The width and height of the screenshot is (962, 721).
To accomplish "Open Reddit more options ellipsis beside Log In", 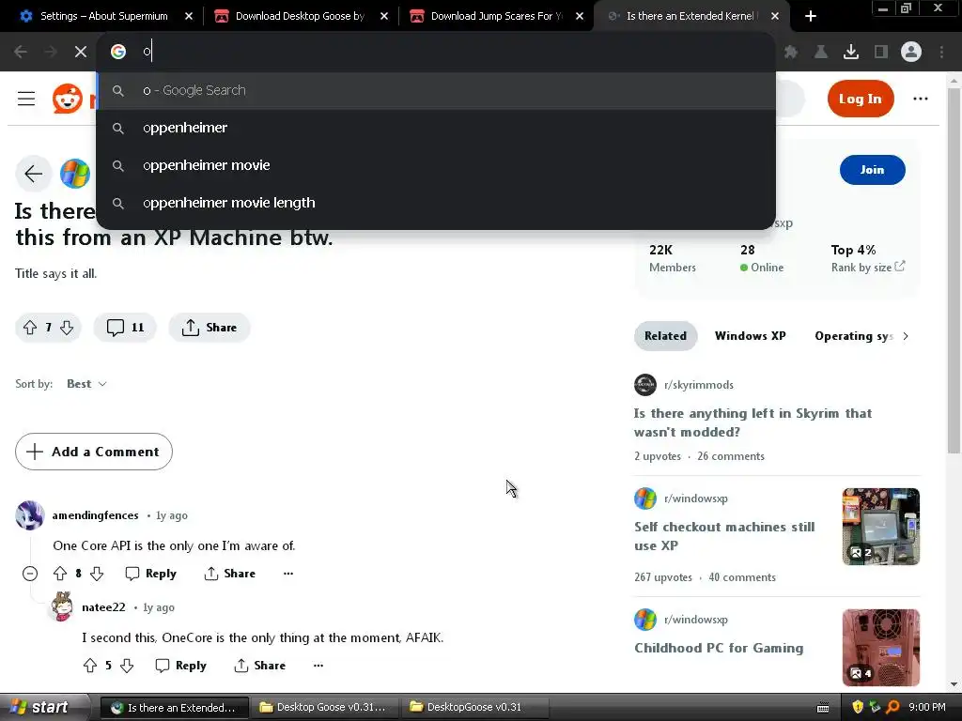I will click(x=921, y=99).
